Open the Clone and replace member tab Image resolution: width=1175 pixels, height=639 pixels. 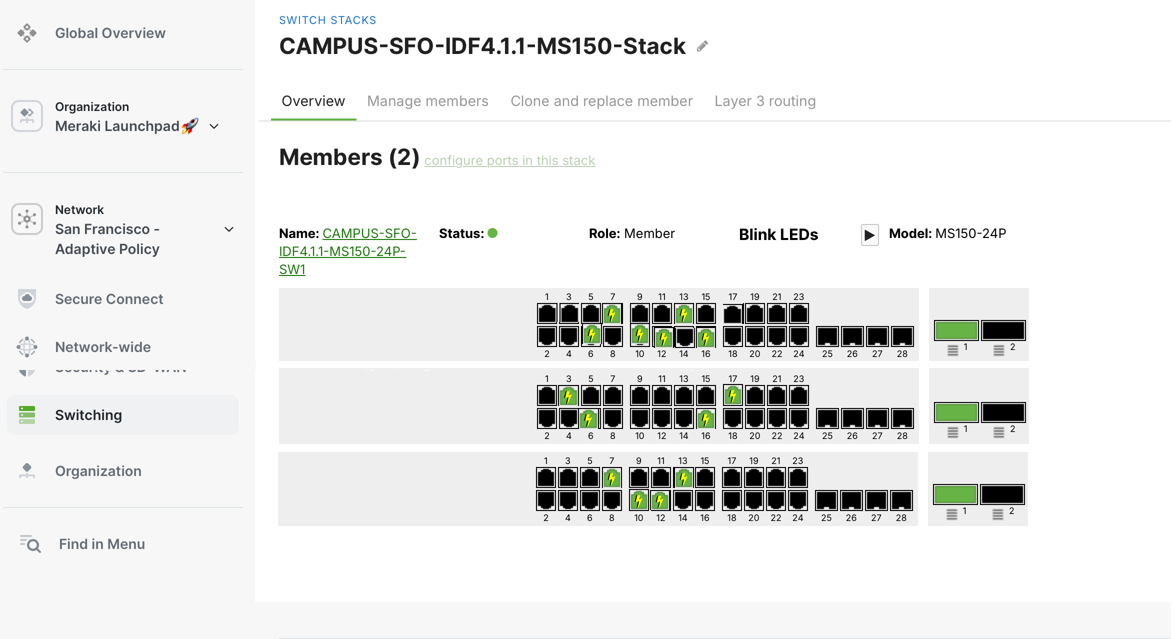click(601, 101)
